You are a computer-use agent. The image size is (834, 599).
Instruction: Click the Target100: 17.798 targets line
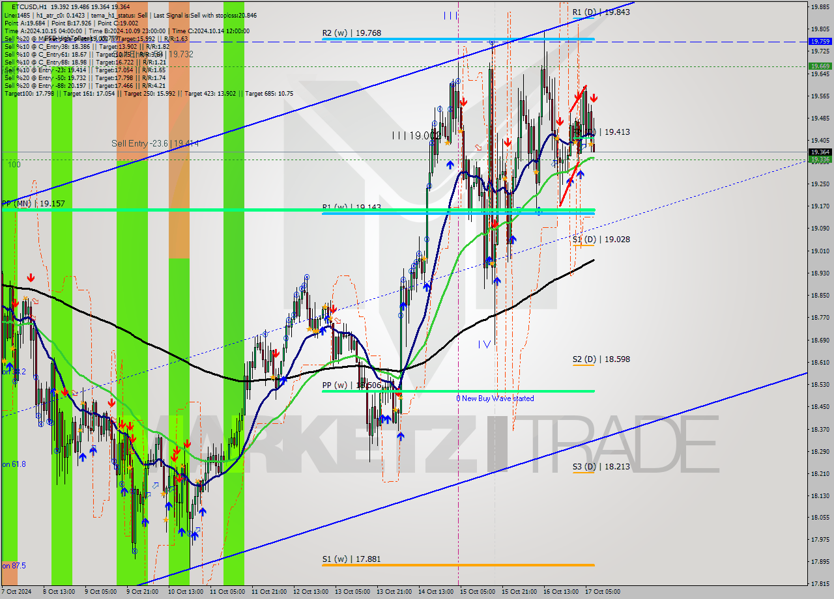[x=149, y=93]
